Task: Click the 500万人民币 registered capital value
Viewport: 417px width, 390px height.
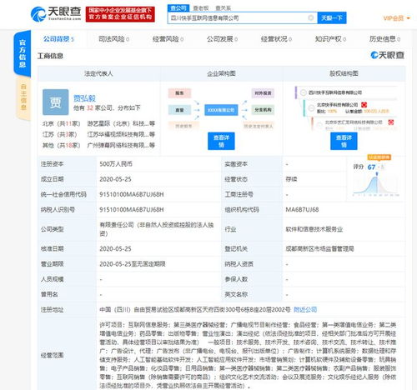Action: 116,164
